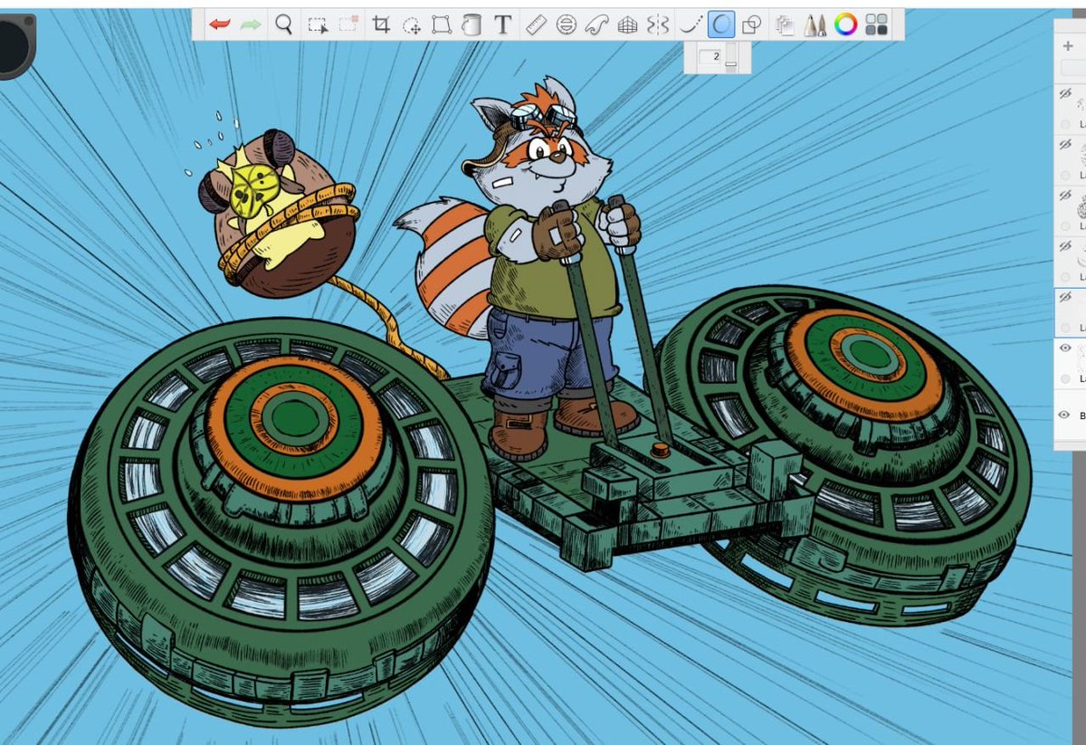Viewport: 1086px width, 745px height.
Task: Toggle lock circle on the selected layer
Action: pyautogui.click(x=1065, y=328)
